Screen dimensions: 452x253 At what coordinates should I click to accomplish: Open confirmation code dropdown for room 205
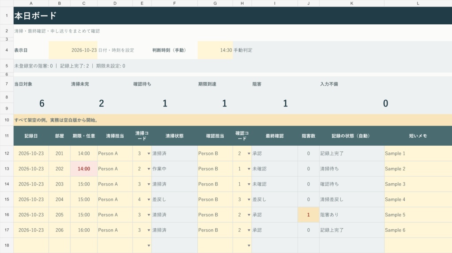pyautogui.click(x=249, y=215)
